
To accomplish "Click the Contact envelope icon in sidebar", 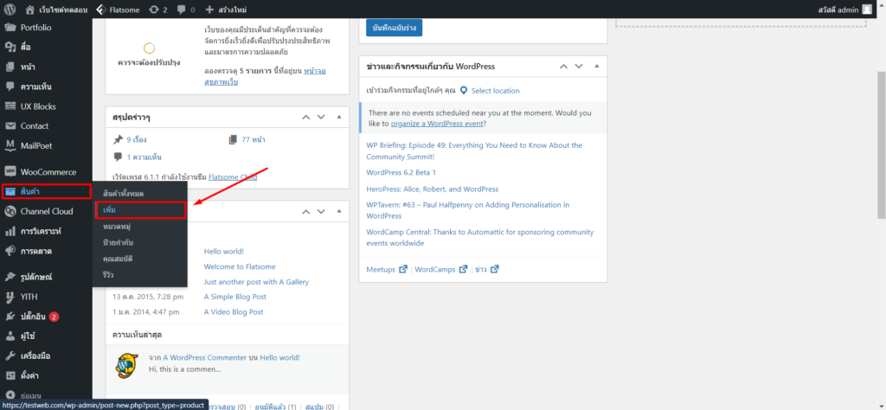I will pyautogui.click(x=10, y=126).
